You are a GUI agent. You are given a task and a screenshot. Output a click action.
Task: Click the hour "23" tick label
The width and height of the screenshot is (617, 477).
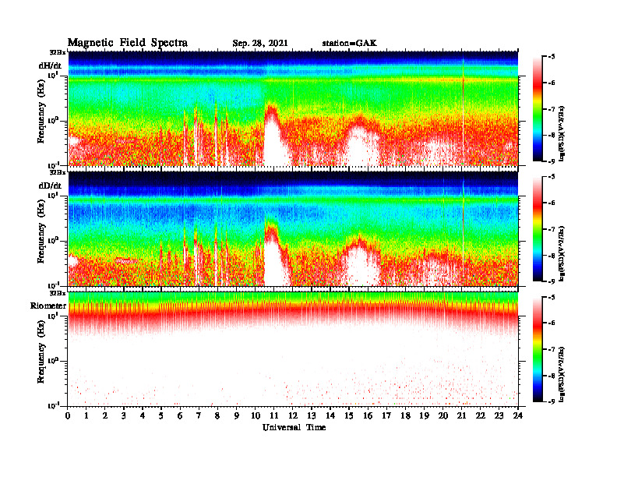499,416
